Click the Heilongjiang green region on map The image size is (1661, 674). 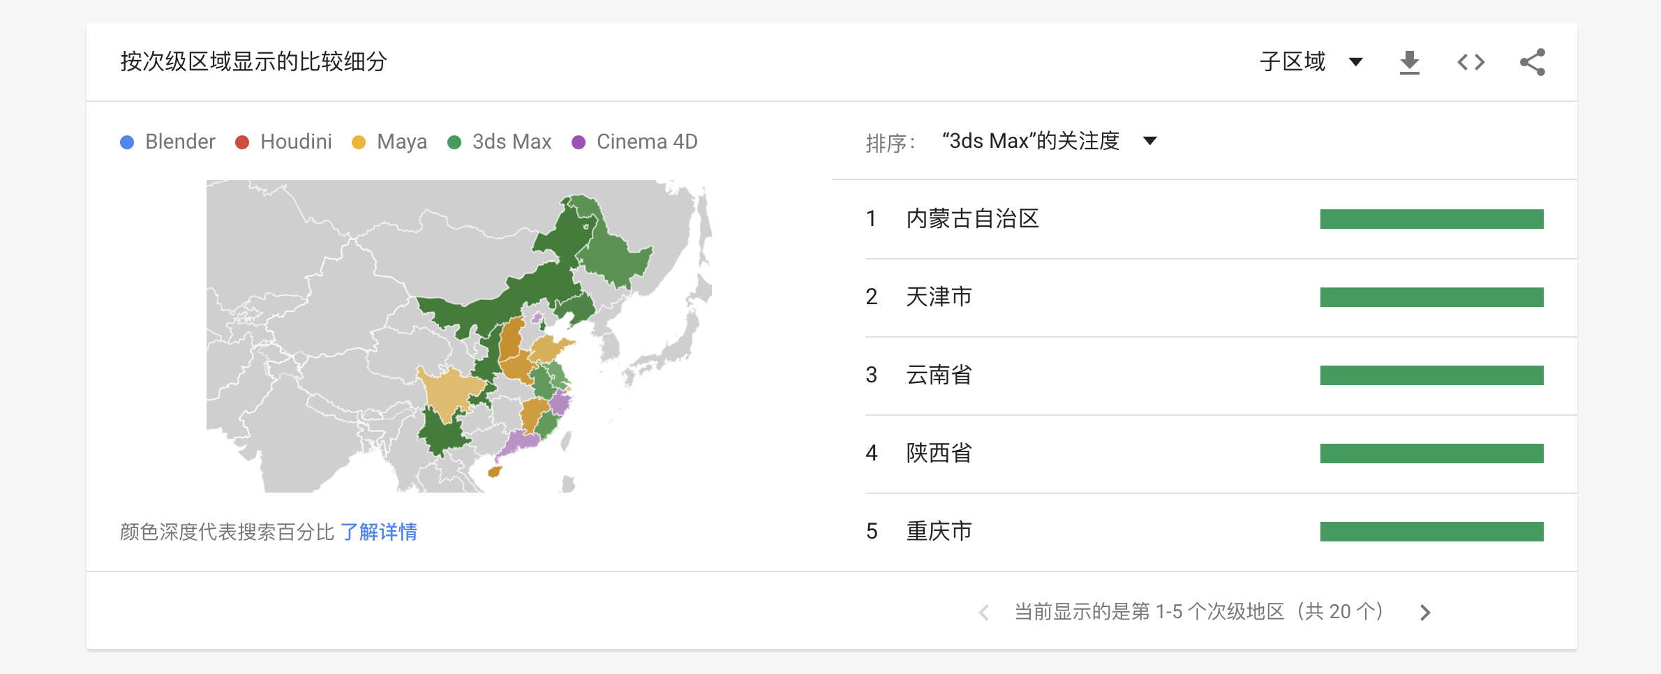614,258
